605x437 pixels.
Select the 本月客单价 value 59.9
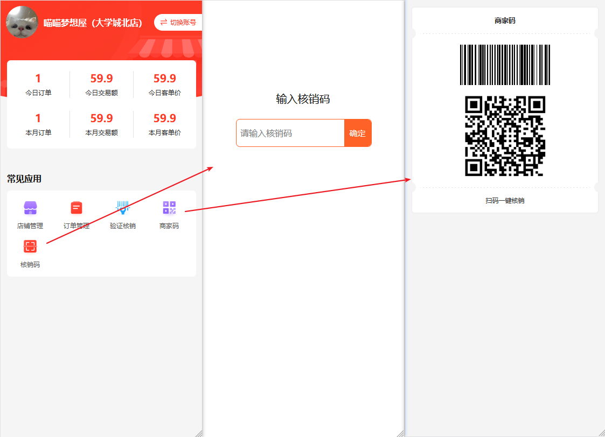(x=165, y=118)
